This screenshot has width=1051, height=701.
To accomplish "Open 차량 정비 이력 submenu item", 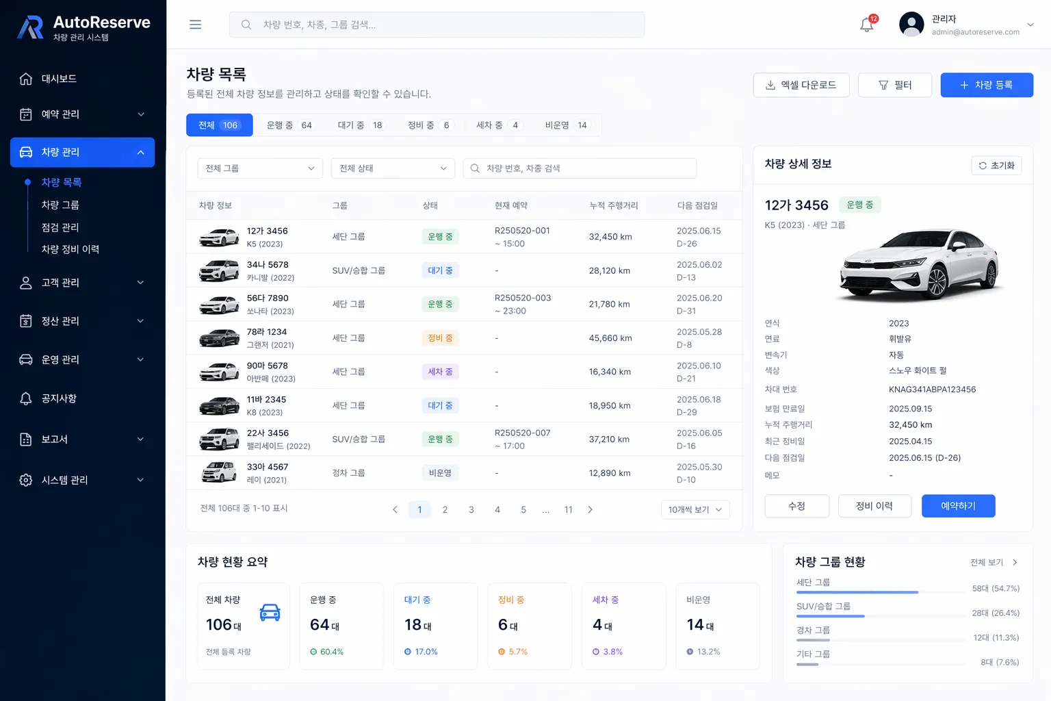I will (x=70, y=249).
